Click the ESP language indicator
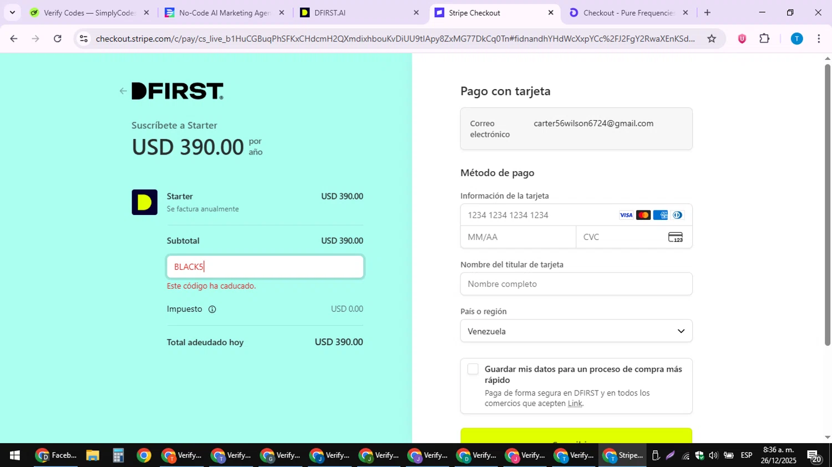The width and height of the screenshot is (832, 467). coord(747,455)
